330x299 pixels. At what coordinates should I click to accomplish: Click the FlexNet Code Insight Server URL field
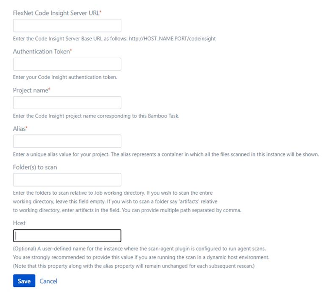[67, 26]
